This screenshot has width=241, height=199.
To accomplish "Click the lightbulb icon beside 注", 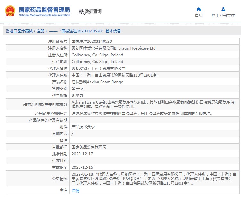I will (x=62, y=190).
